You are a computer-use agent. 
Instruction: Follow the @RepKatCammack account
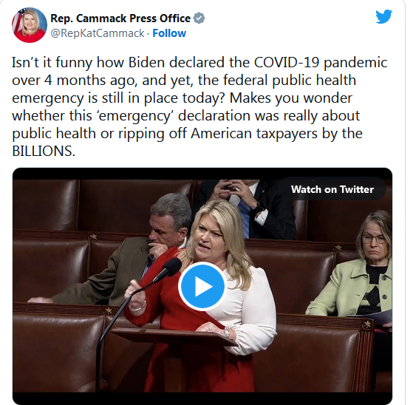tap(169, 33)
